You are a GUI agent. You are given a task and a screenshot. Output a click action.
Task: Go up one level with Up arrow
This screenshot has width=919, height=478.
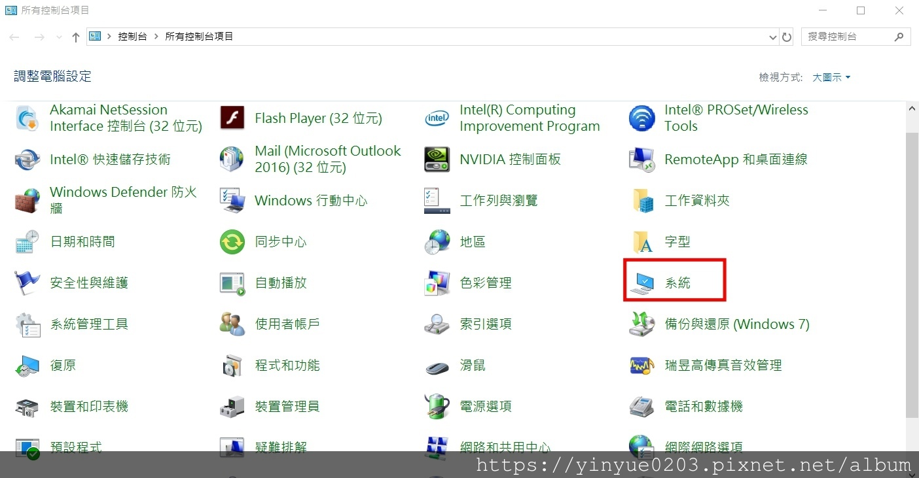click(x=76, y=37)
